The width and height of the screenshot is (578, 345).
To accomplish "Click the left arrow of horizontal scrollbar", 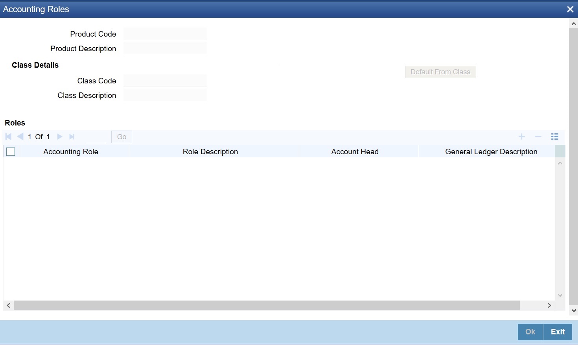I will (x=8, y=305).
